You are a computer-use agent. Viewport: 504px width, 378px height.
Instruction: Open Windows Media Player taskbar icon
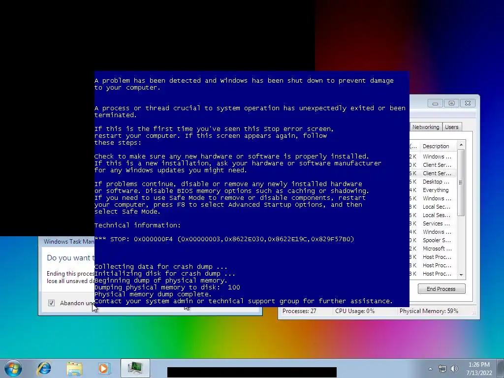[x=104, y=368]
